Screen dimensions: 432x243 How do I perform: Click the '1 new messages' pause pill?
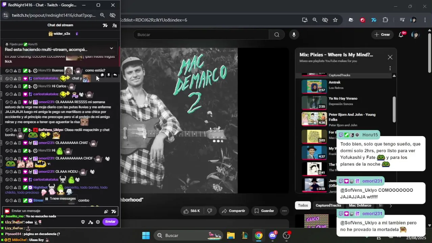point(61,199)
